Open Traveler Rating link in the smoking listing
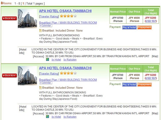Image resolution: width=161 pixels, height=120 pixels. [49, 16]
